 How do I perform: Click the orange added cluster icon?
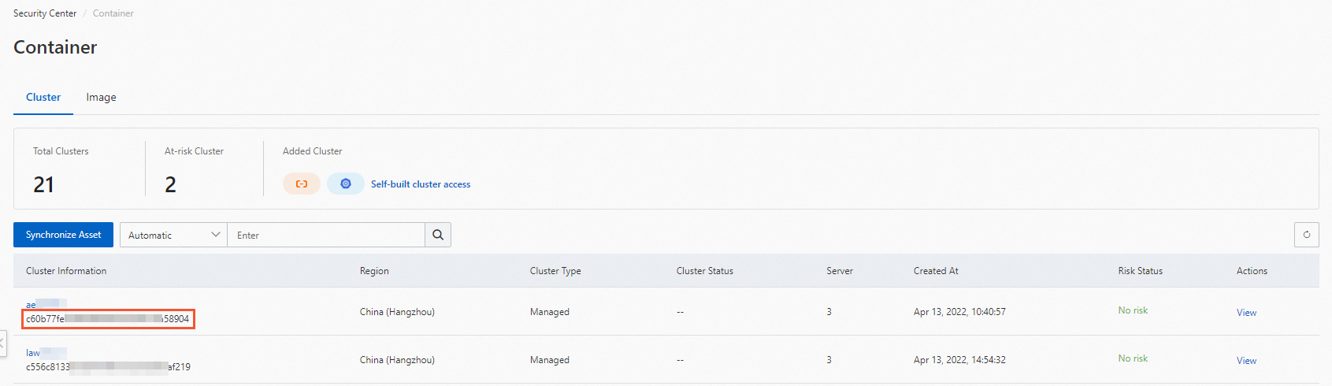point(302,184)
